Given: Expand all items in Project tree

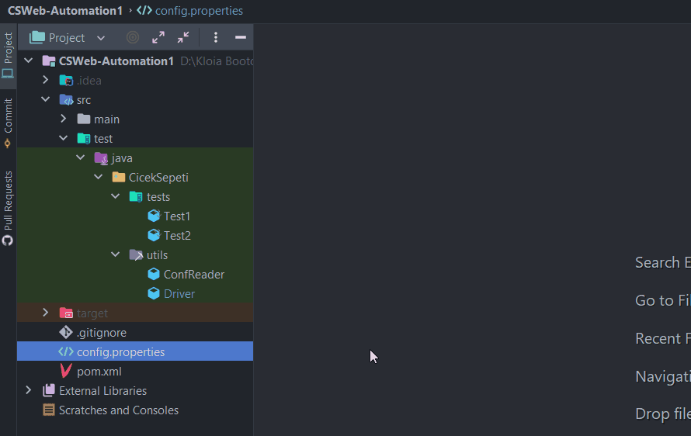Looking at the screenshot, I should tap(158, 37).
